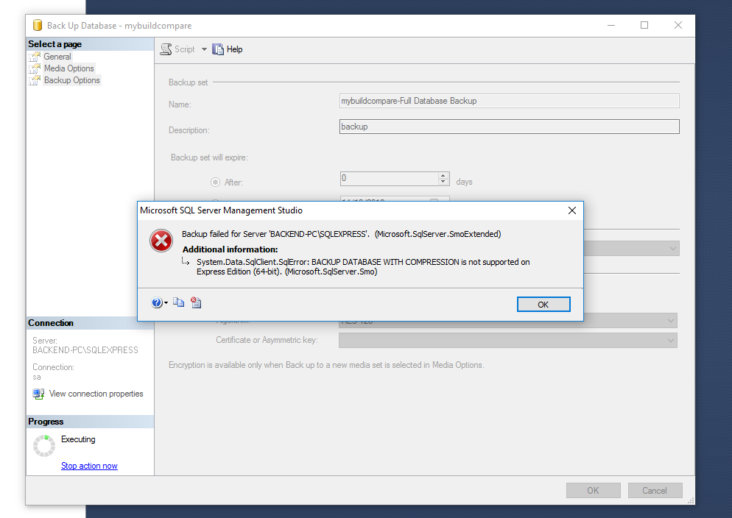Click the blue help icon in error dialog
The width and height of the screenshot is (732, 518).
click(x=157, y=302)
